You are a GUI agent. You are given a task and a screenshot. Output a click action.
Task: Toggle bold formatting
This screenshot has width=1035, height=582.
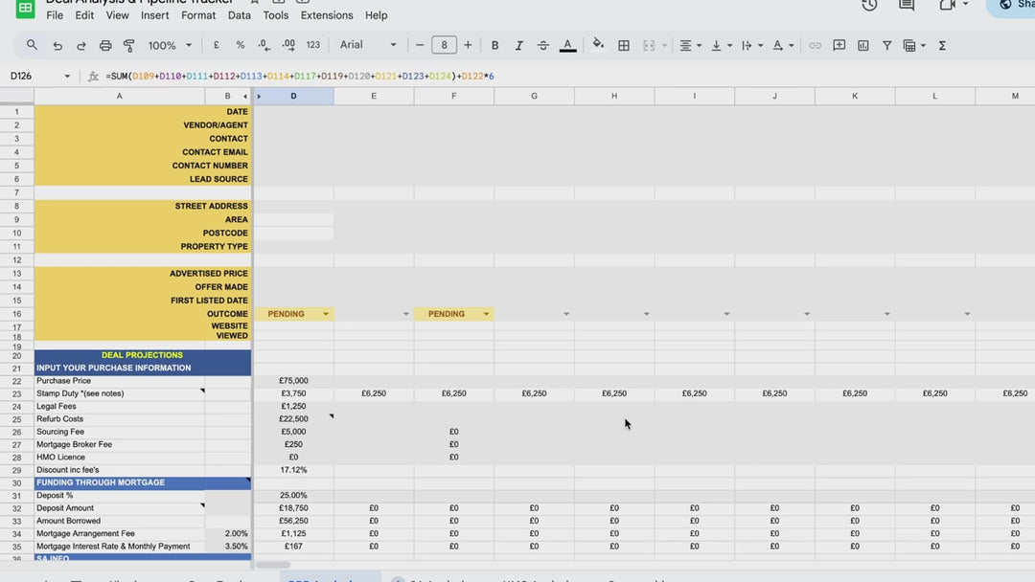[x=494, y=45]
